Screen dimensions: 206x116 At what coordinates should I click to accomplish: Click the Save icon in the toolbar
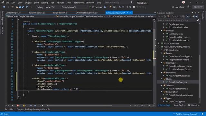[20, 7]
